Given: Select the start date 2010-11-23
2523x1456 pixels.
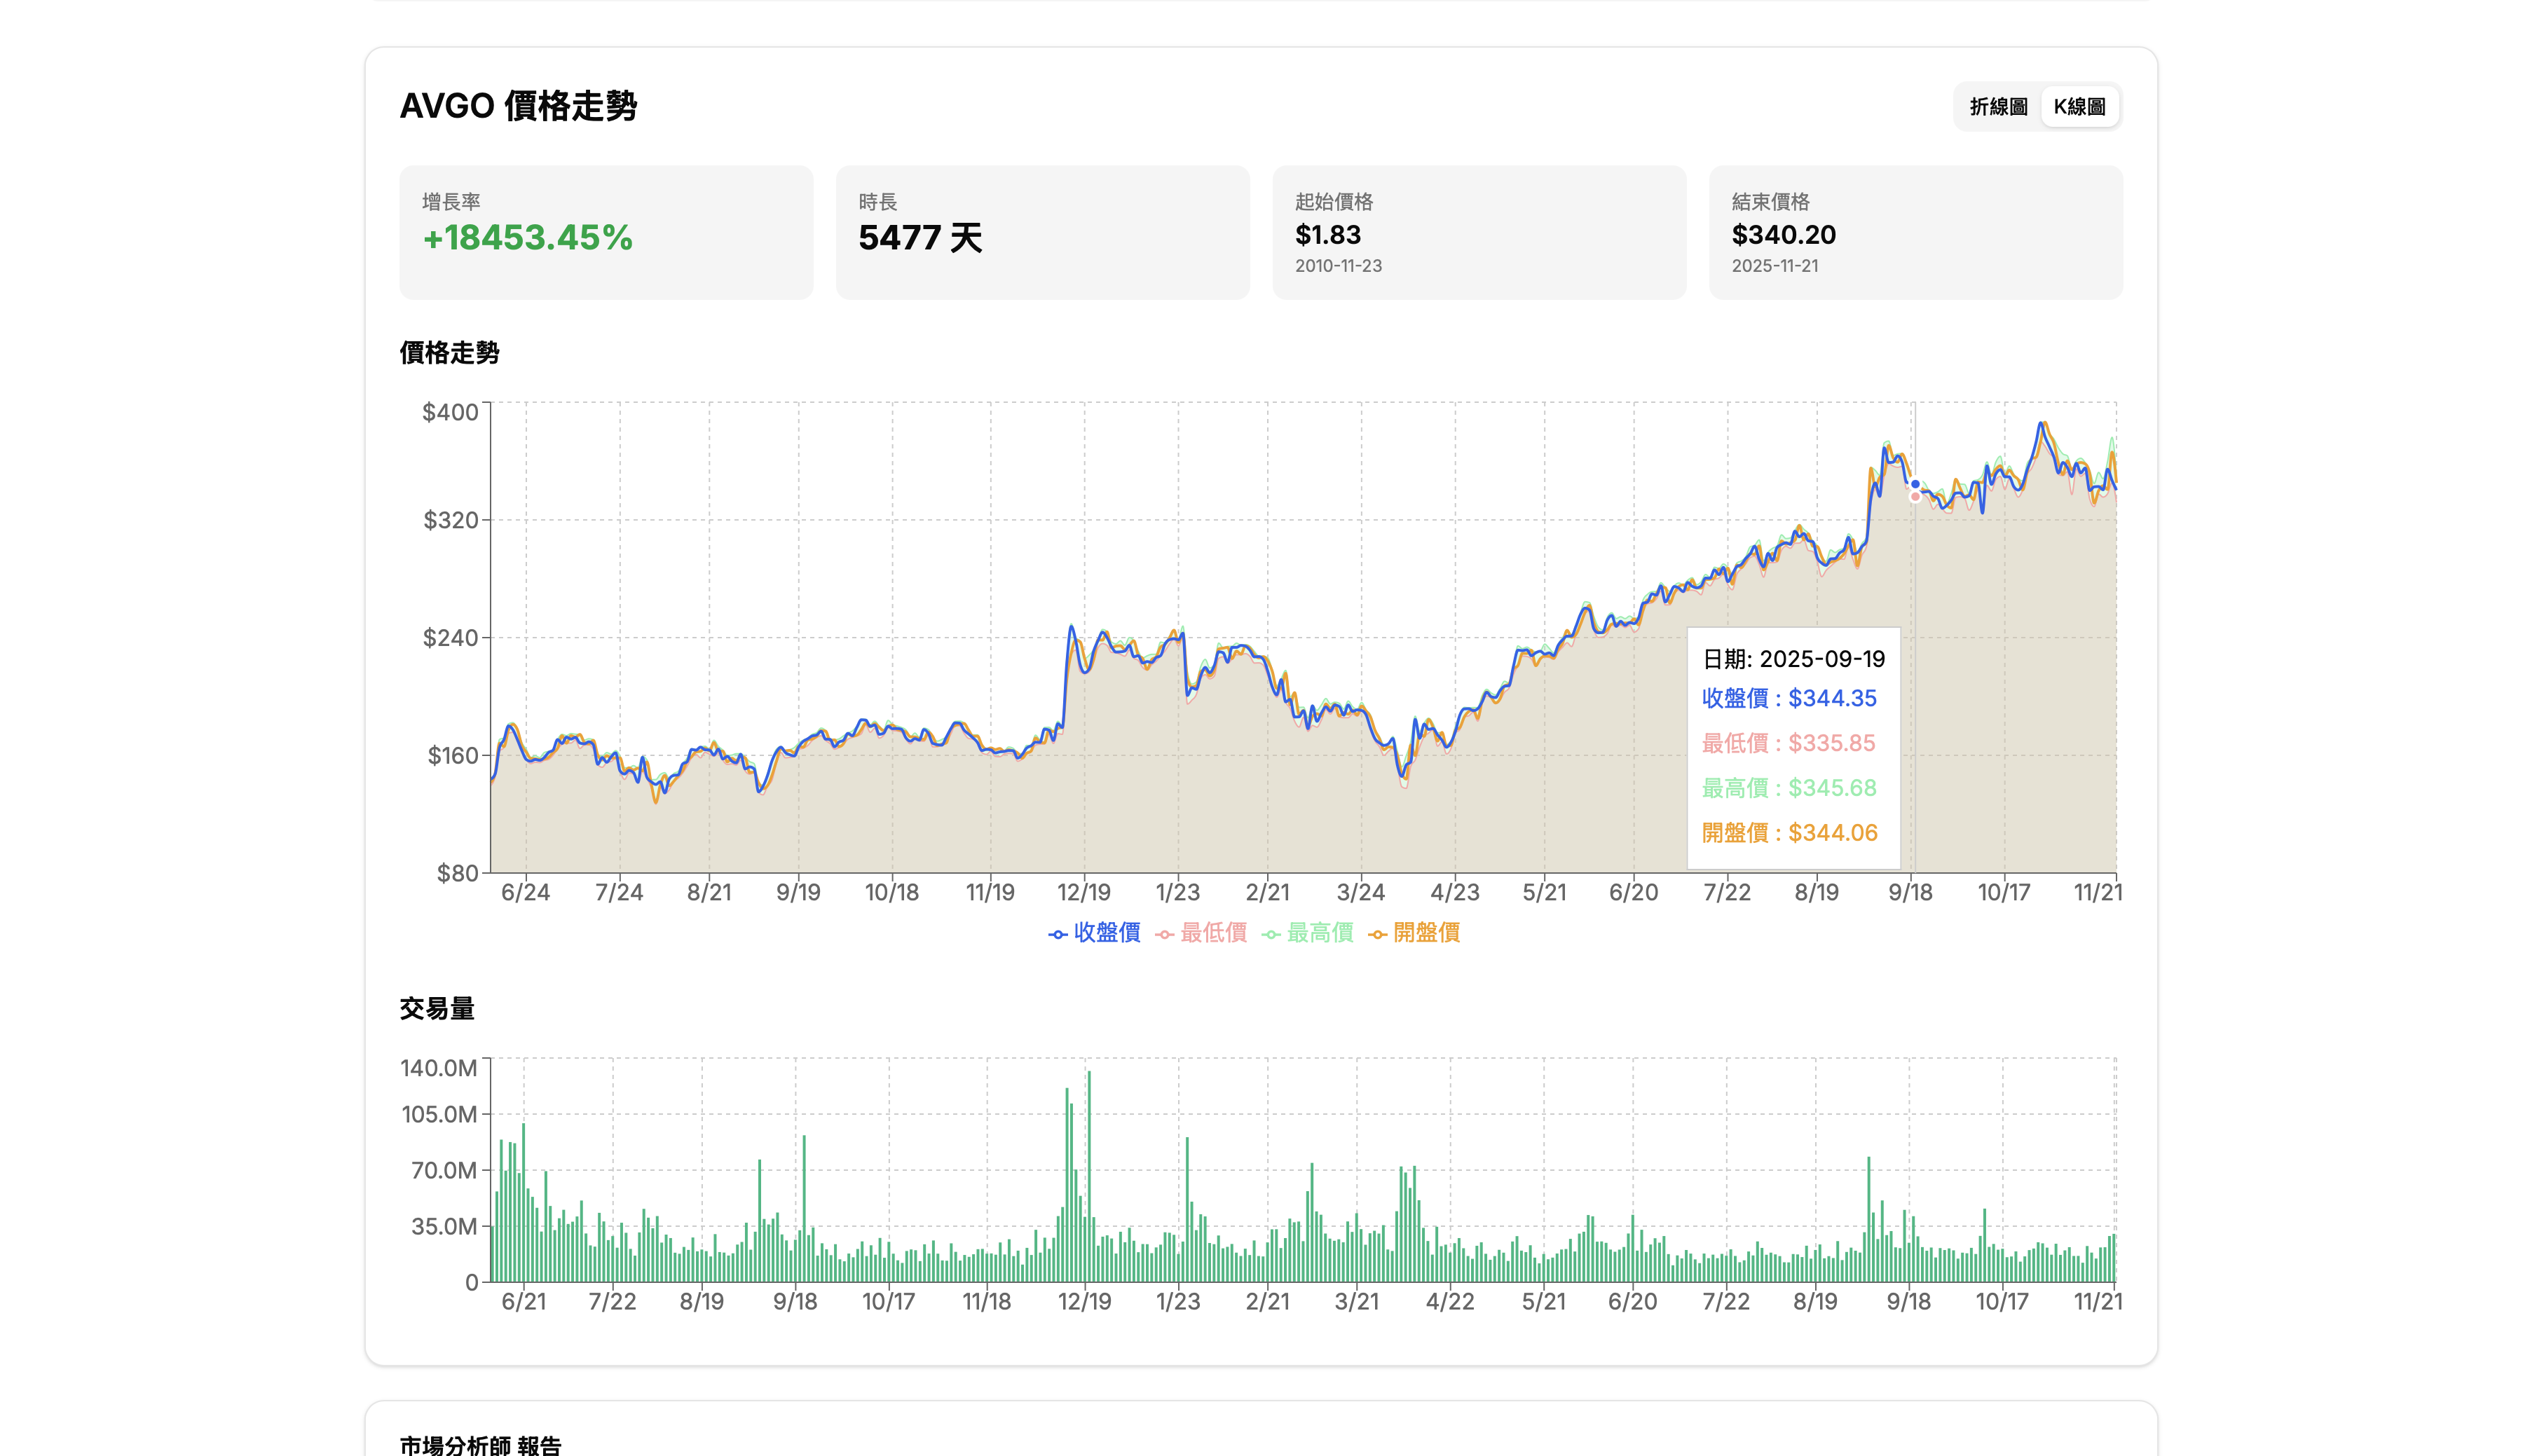Looking at the screenshot, I should click(x=1338, y=266).
